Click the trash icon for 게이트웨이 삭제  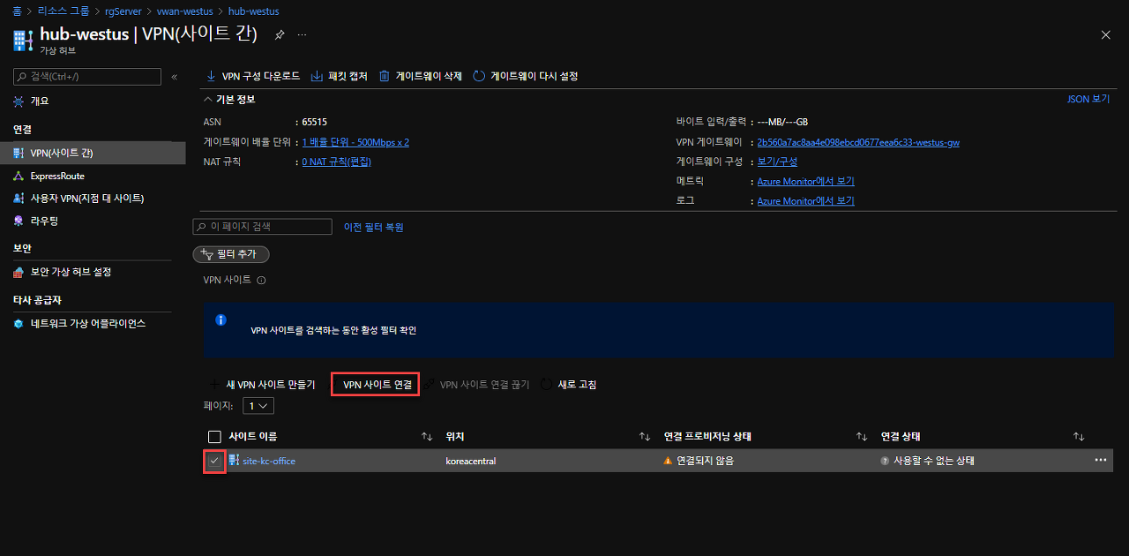click(x=385, y=76)
